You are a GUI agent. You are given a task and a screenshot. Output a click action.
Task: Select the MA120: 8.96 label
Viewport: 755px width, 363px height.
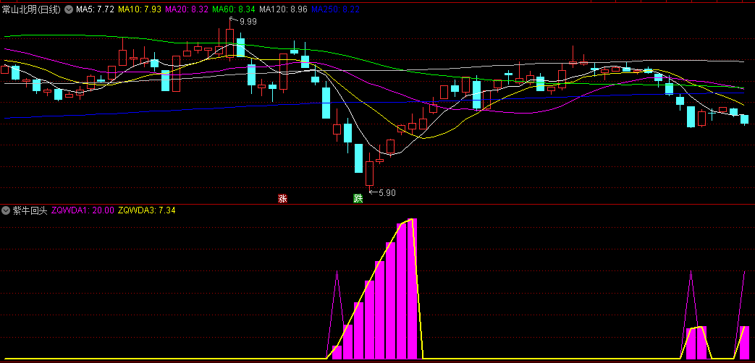[283, 9]
